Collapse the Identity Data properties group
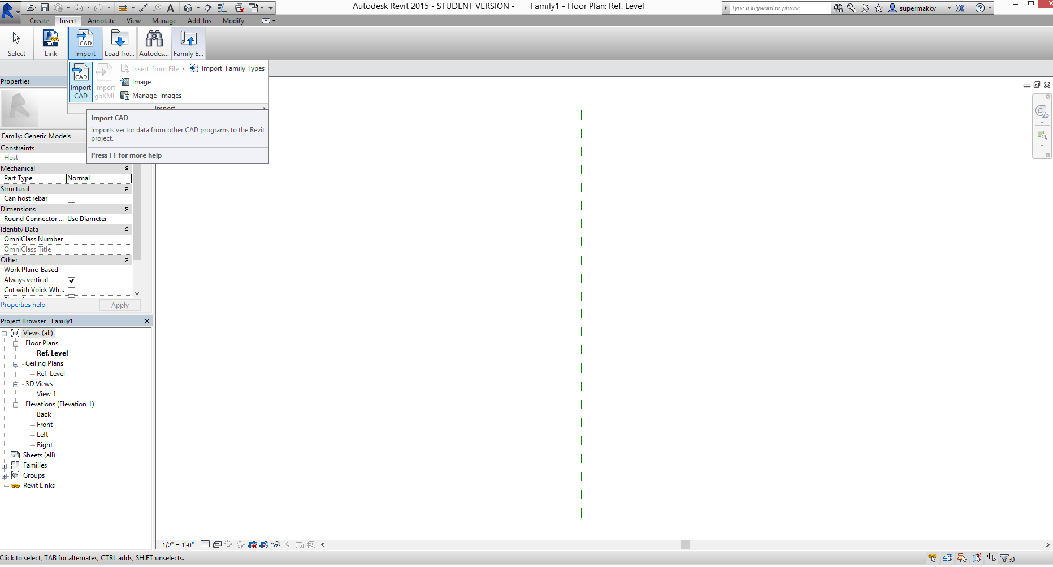The image size is (1053, 567). 127,230
